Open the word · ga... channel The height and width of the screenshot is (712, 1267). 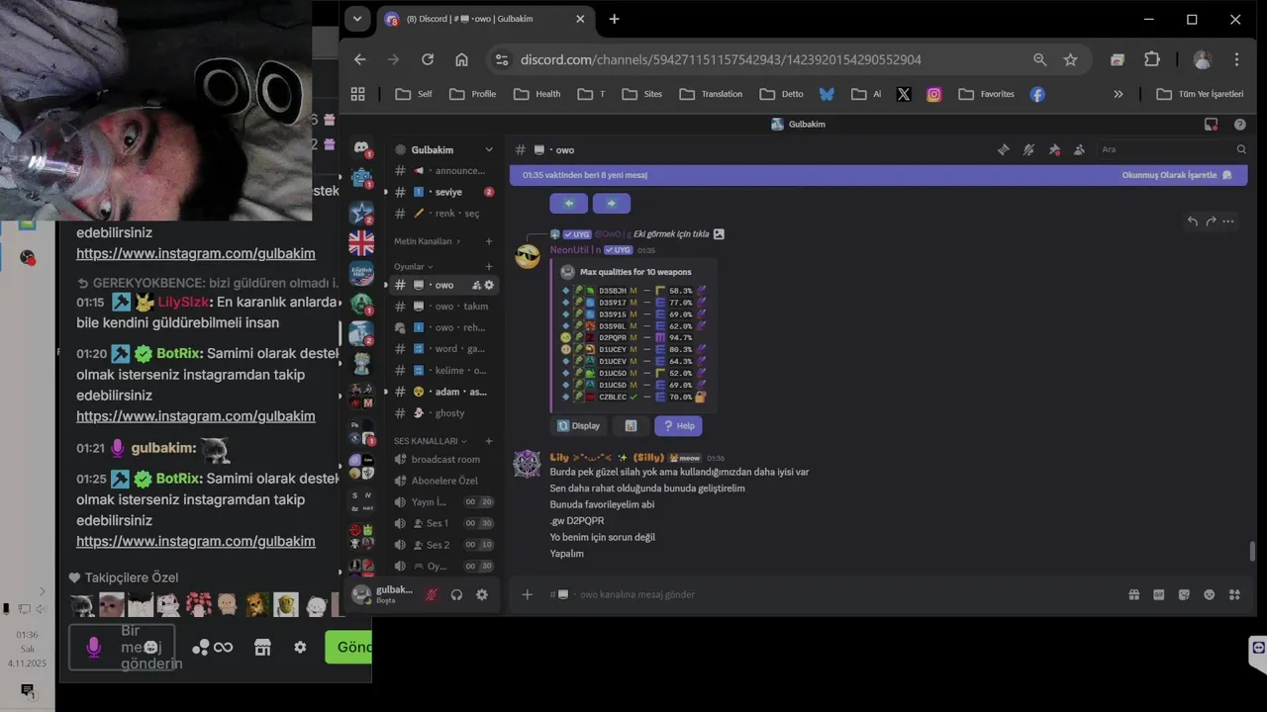click(441, 349)
